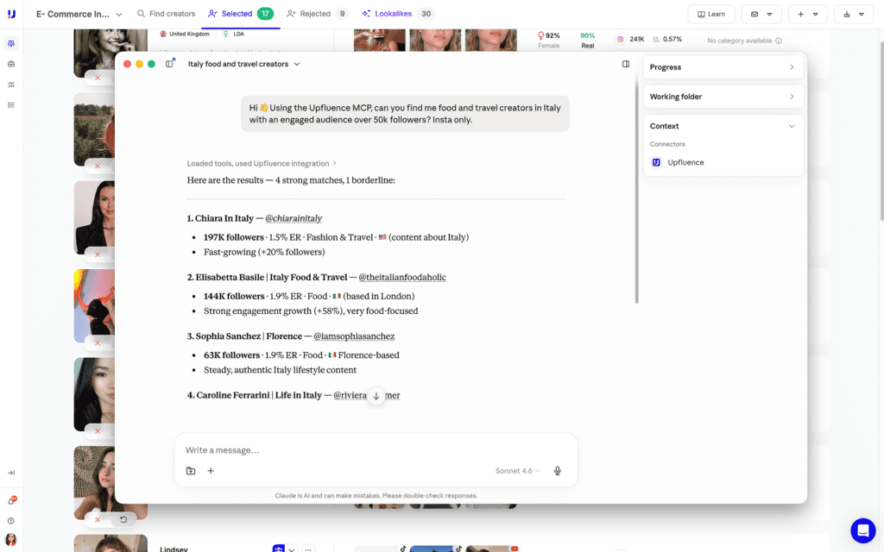The height and width of the screenshot is (552, 884).
Task: Open the Intercom chat bubble in bottom-right corner
Action: click(x=862, y=530)
